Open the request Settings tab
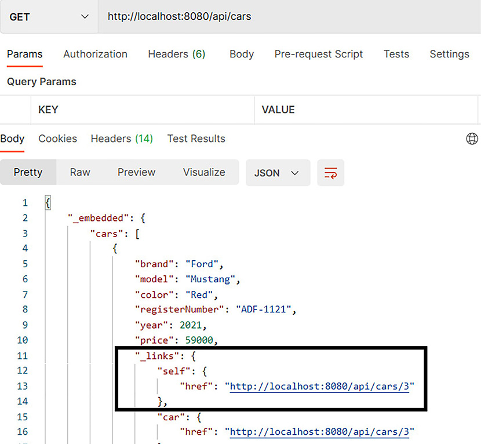This screenshot has height=444, width=481. point(449,54)
